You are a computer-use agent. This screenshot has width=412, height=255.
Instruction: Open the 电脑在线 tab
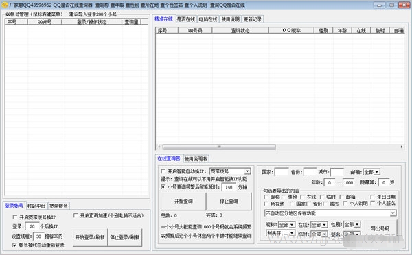208,19
